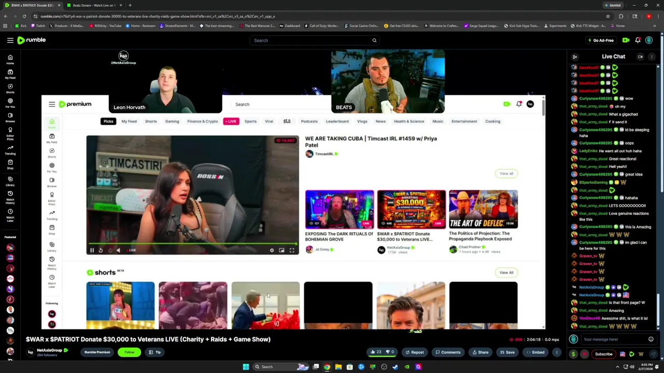Collapse the Live Chat panel

click(575, 56)
